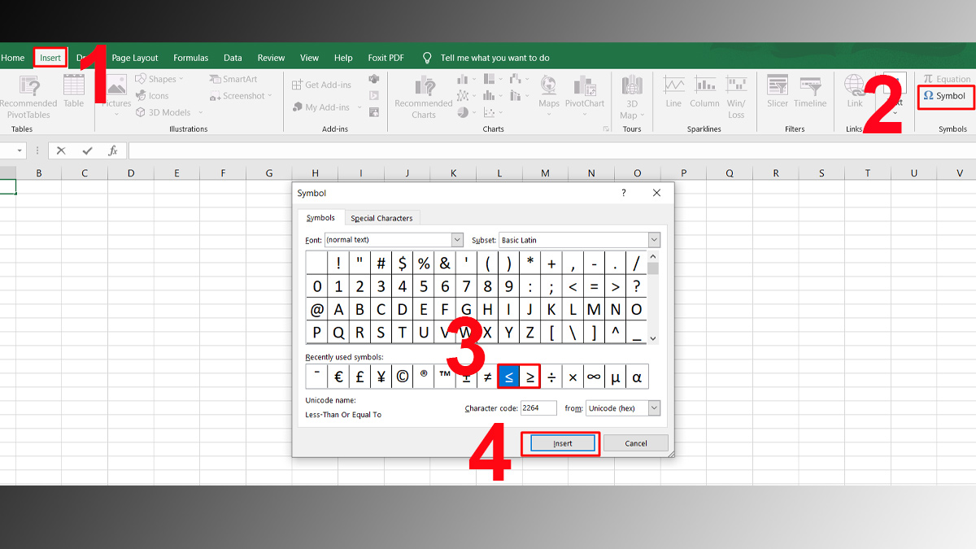Cancel the Symbol dialog
Image resolution: width=976 pixels, height=549 pixels.
click(x=635, y=442)
